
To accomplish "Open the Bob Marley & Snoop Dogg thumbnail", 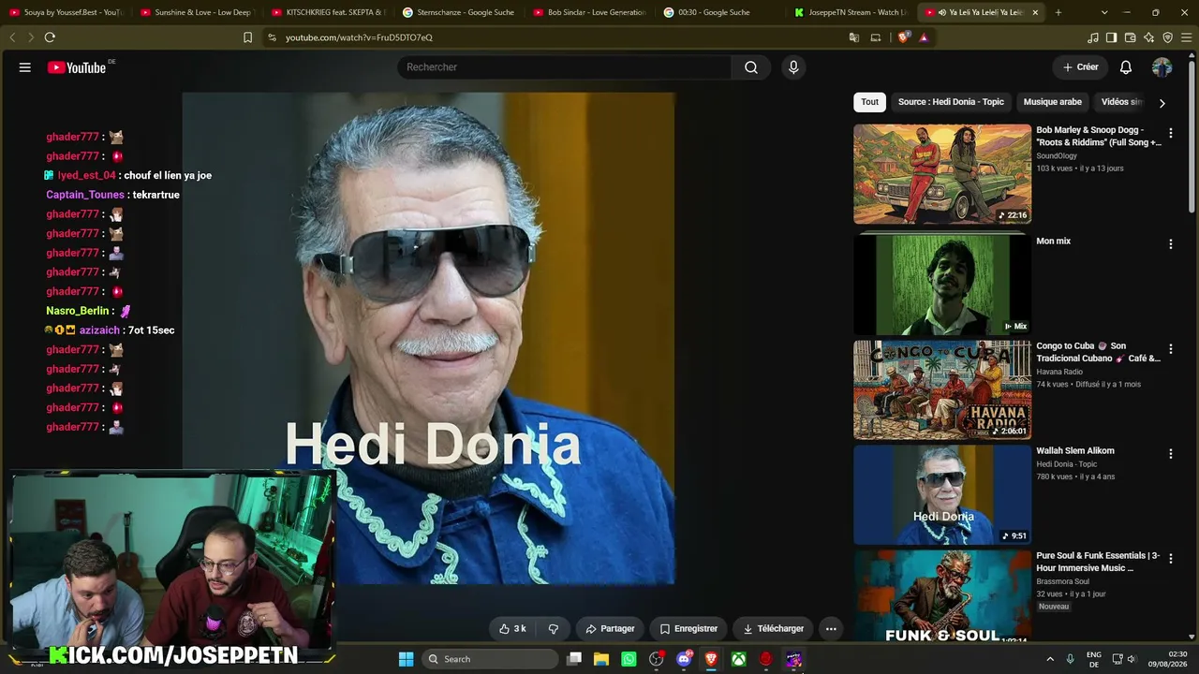I will (x=942, y=174).
